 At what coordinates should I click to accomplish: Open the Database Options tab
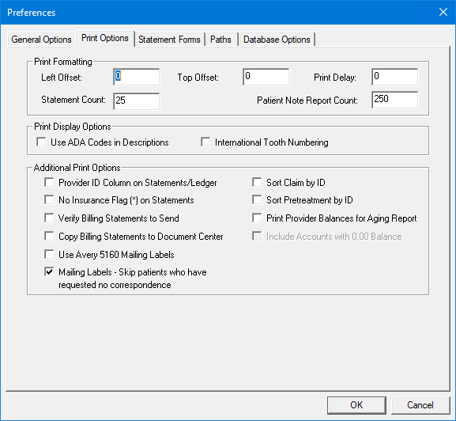click(x=277, y=40)
